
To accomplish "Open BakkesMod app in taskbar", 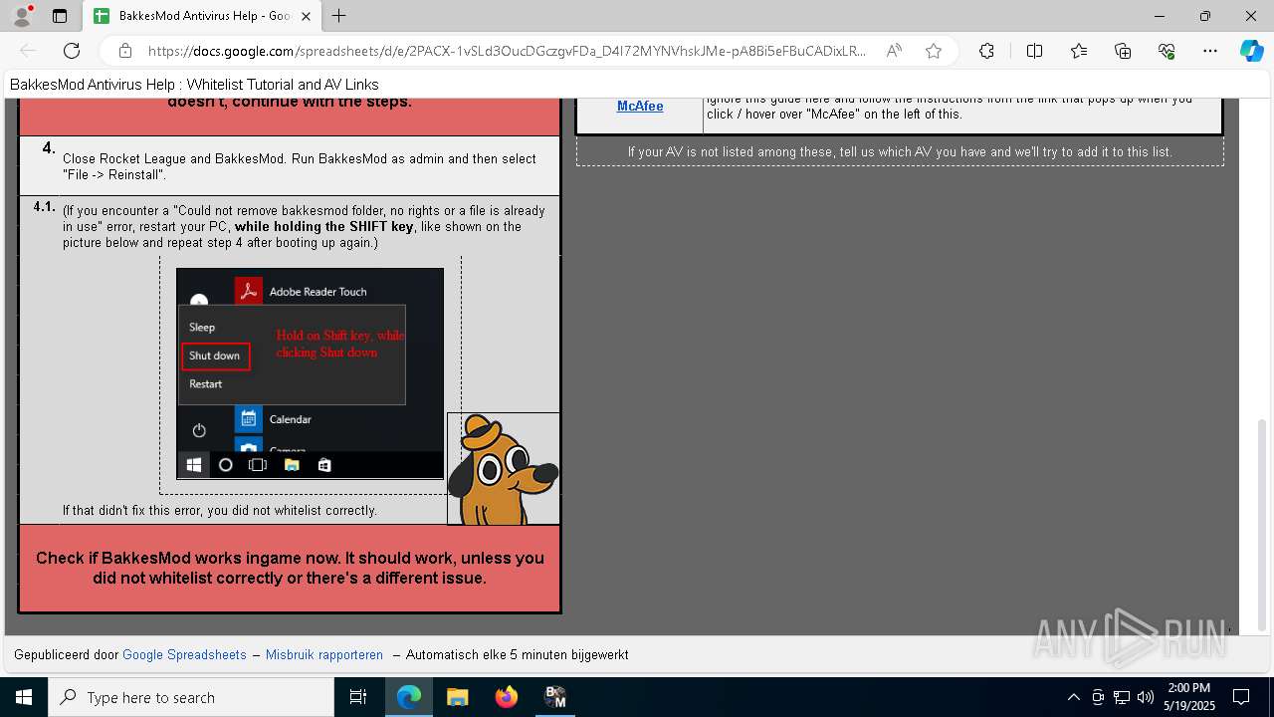I will [555, 697].
